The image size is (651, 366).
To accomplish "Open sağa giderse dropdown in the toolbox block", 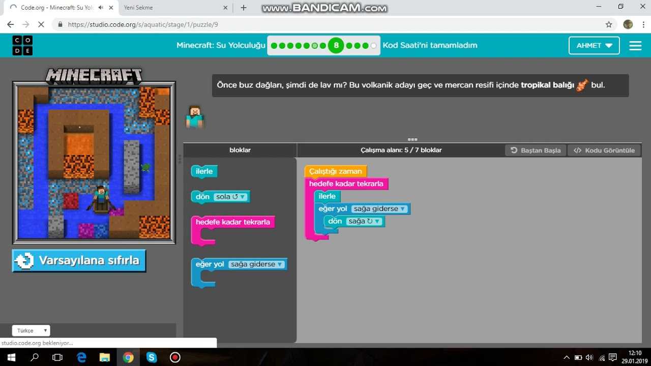I will tap(255, 264).
